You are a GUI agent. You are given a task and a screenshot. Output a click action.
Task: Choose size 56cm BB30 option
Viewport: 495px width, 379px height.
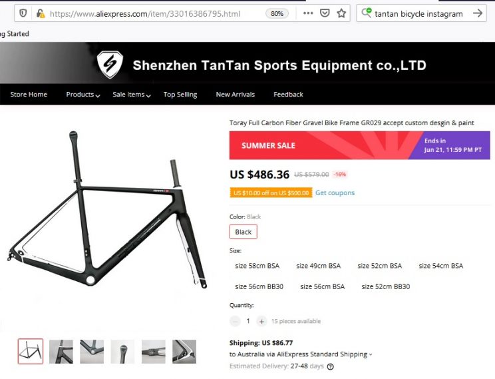pyautogui.click(x=259, y=286)
